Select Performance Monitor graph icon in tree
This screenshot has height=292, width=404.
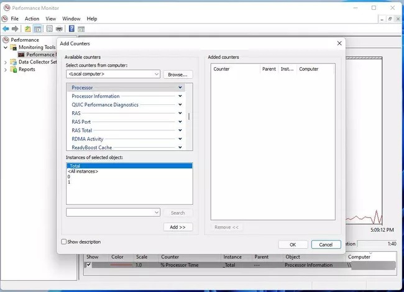(21, 55)
